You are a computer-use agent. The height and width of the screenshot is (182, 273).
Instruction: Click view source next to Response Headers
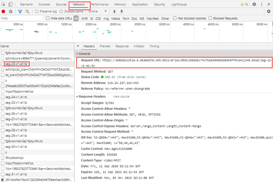(121, 97)
